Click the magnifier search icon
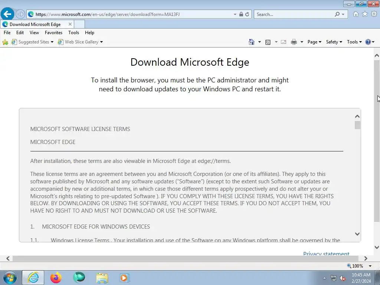Viewport: 380px width, 285px height. [x=337, y=14]
